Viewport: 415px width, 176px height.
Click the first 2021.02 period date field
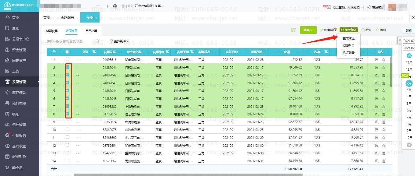[x=409, y=40]
